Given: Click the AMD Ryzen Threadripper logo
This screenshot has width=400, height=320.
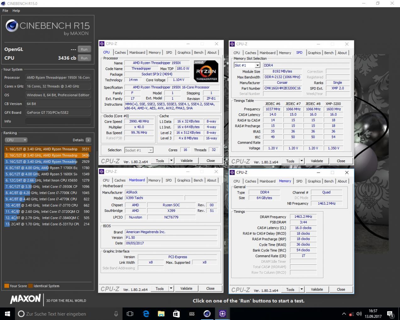Looking at the screenshot, I should point(206,71).
